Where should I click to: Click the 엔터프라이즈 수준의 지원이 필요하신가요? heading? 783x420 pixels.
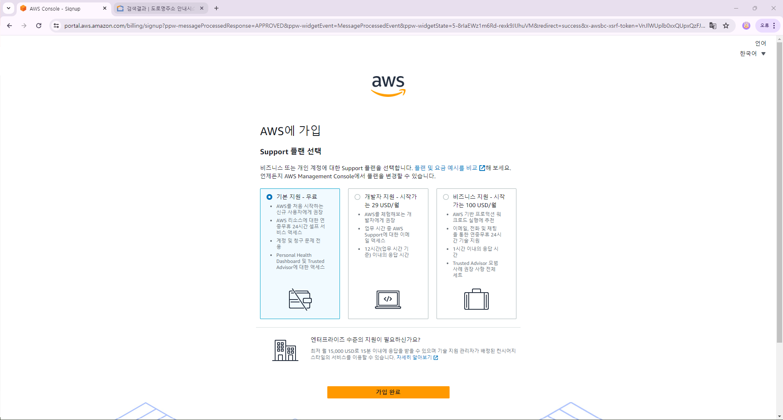tap(365, 339)
